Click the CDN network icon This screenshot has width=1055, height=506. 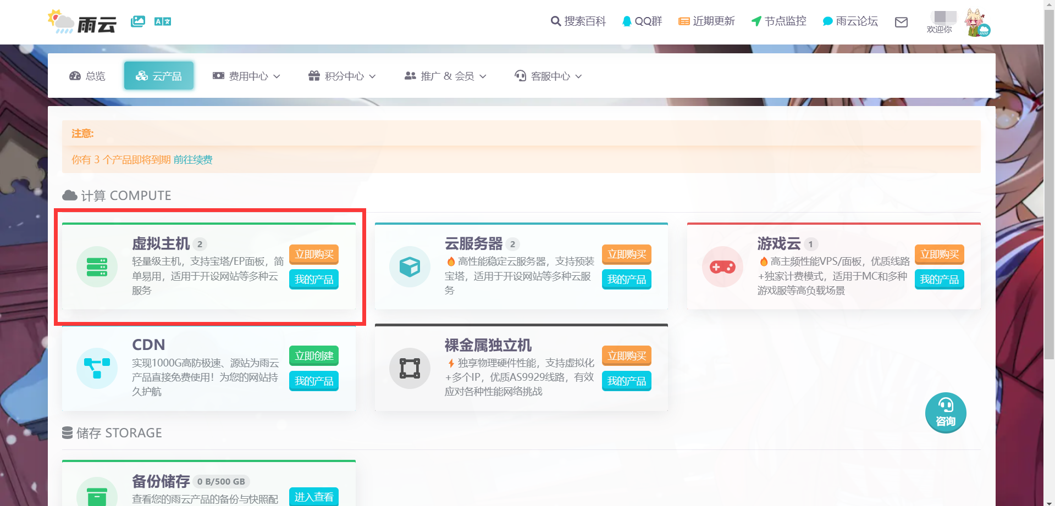pyautogui.click(x=97, y=368)
